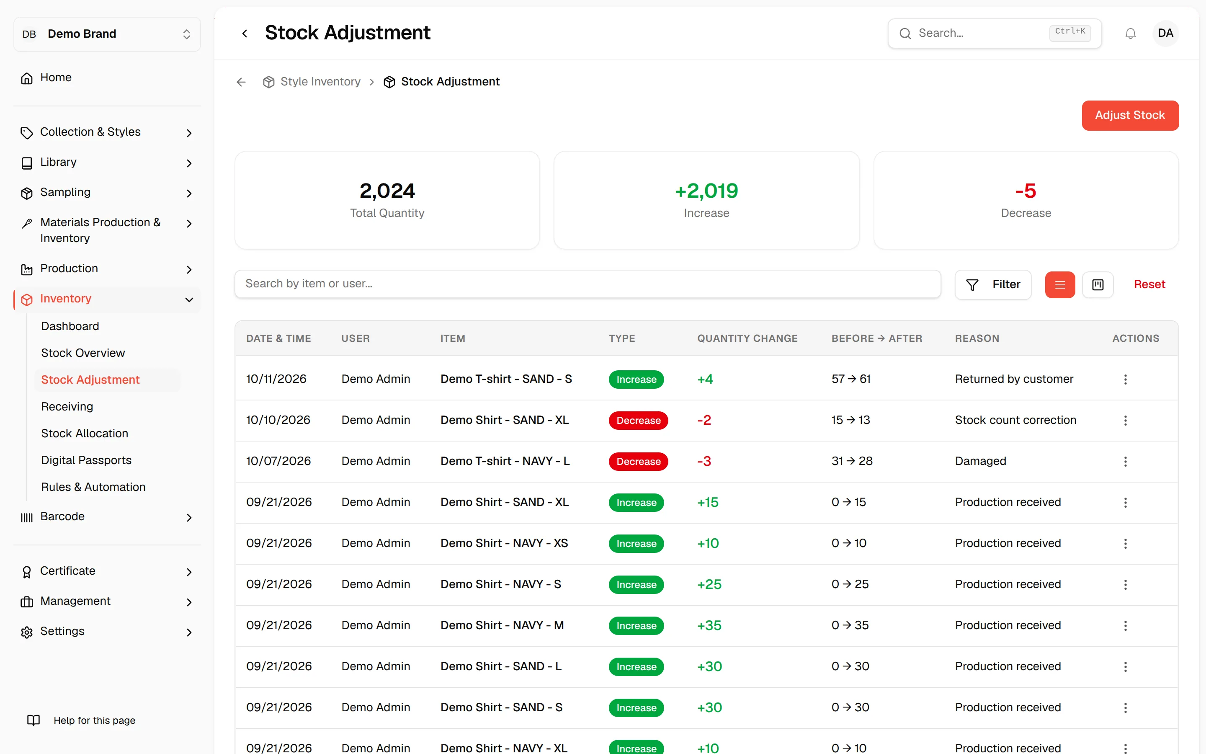Select the Demo Shirt - SAND - S item text

point(501,707)
